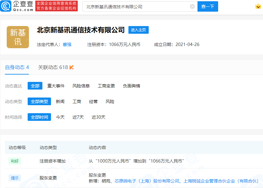The width and height of the screenshot is (263, 188).
Task: Click the 动态等级 column header
Action: click(x=17, y=148)
